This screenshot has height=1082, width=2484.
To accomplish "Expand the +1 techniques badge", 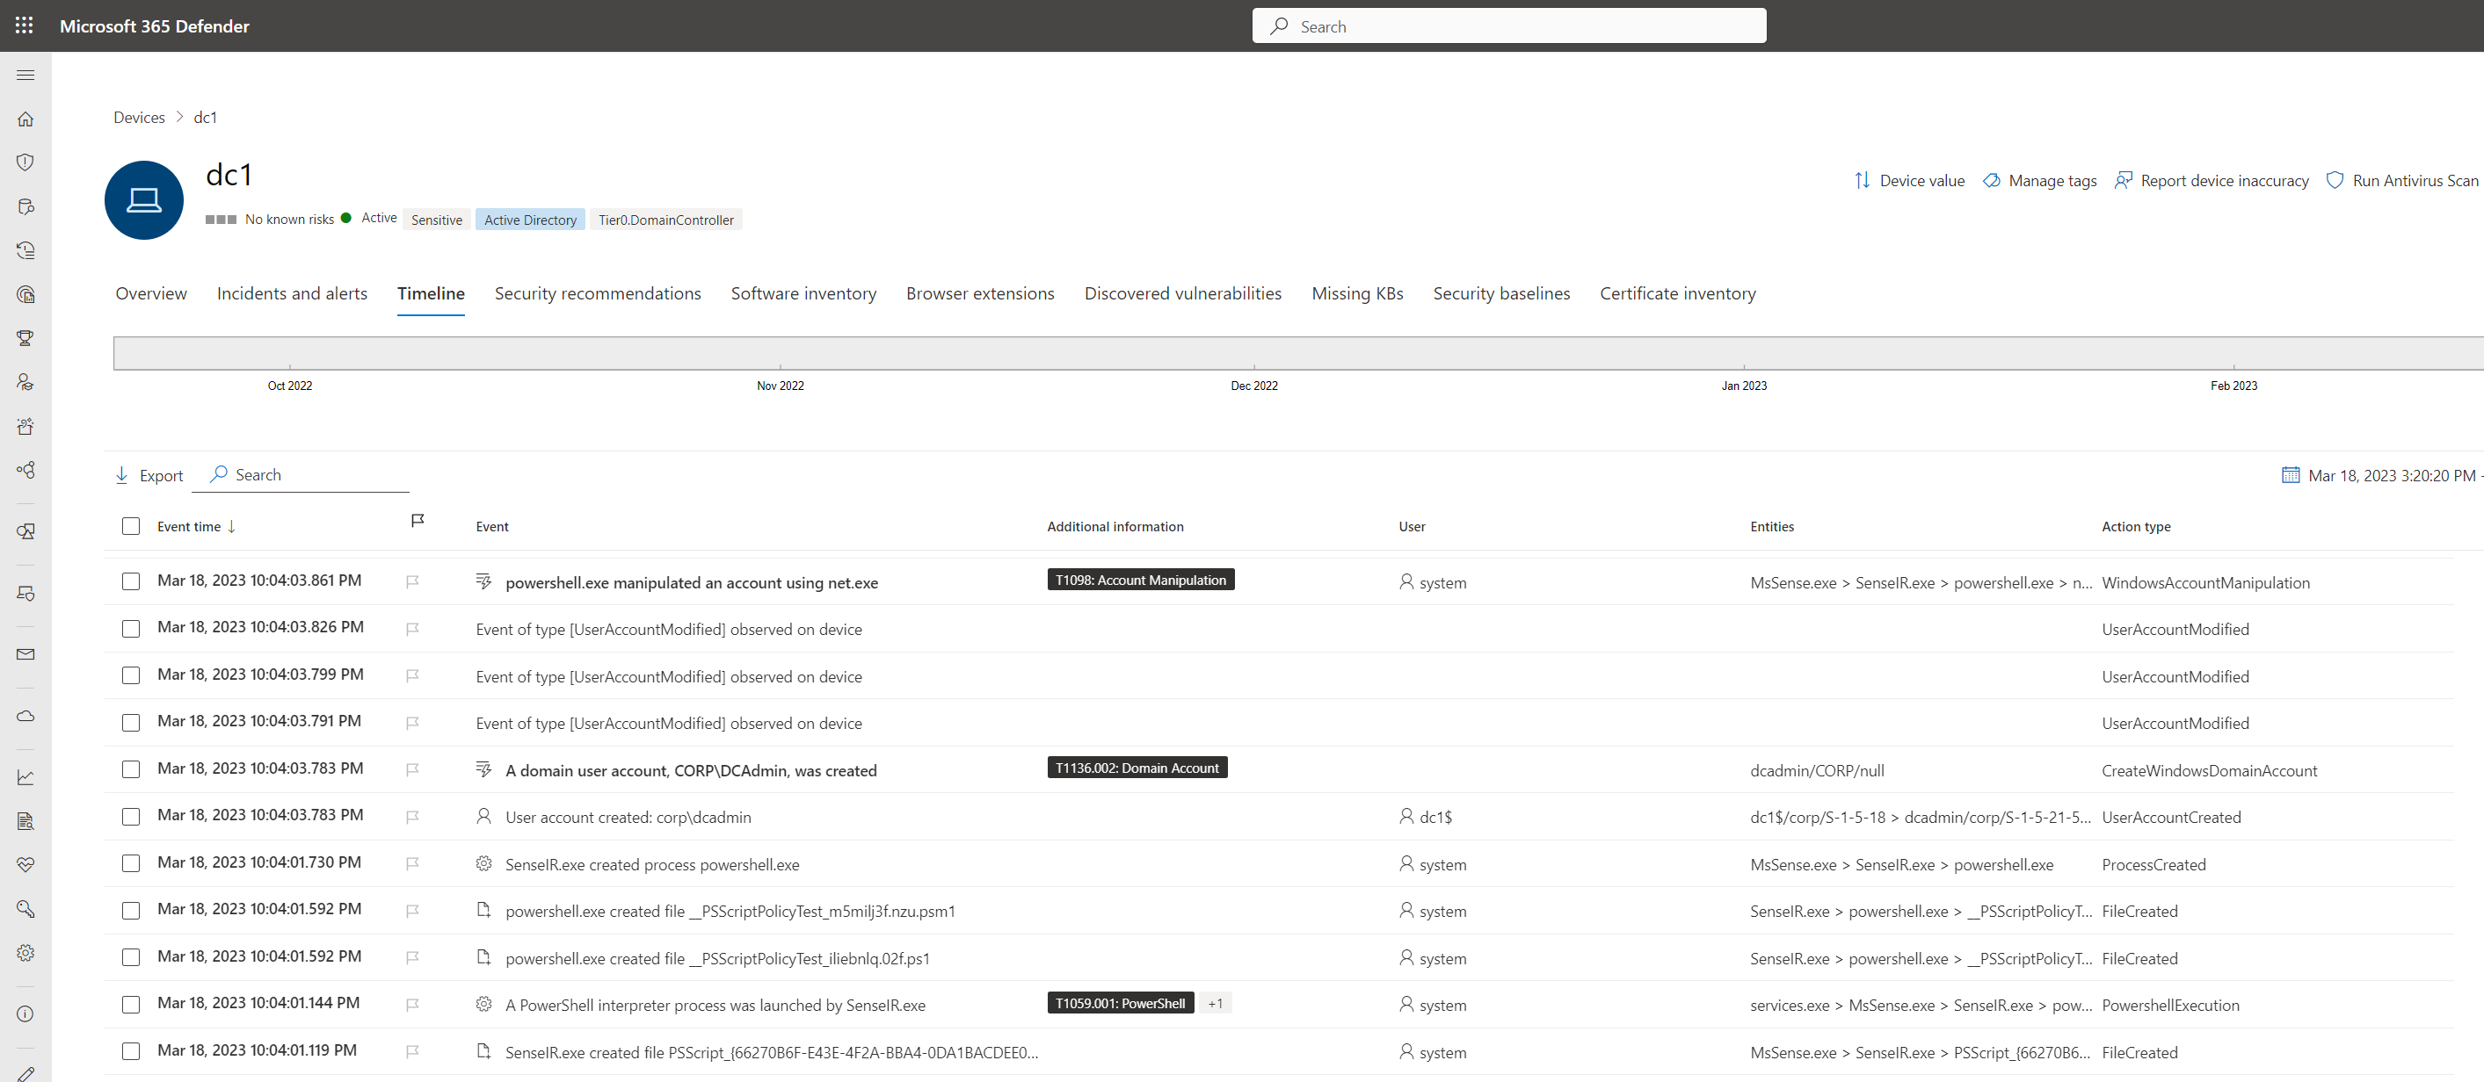I will pyautogui.click(x=1215, y=1004).
